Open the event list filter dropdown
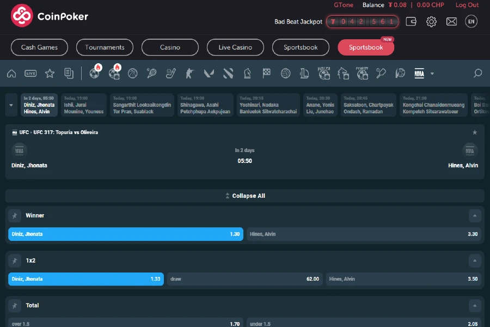 coord(10,105)
